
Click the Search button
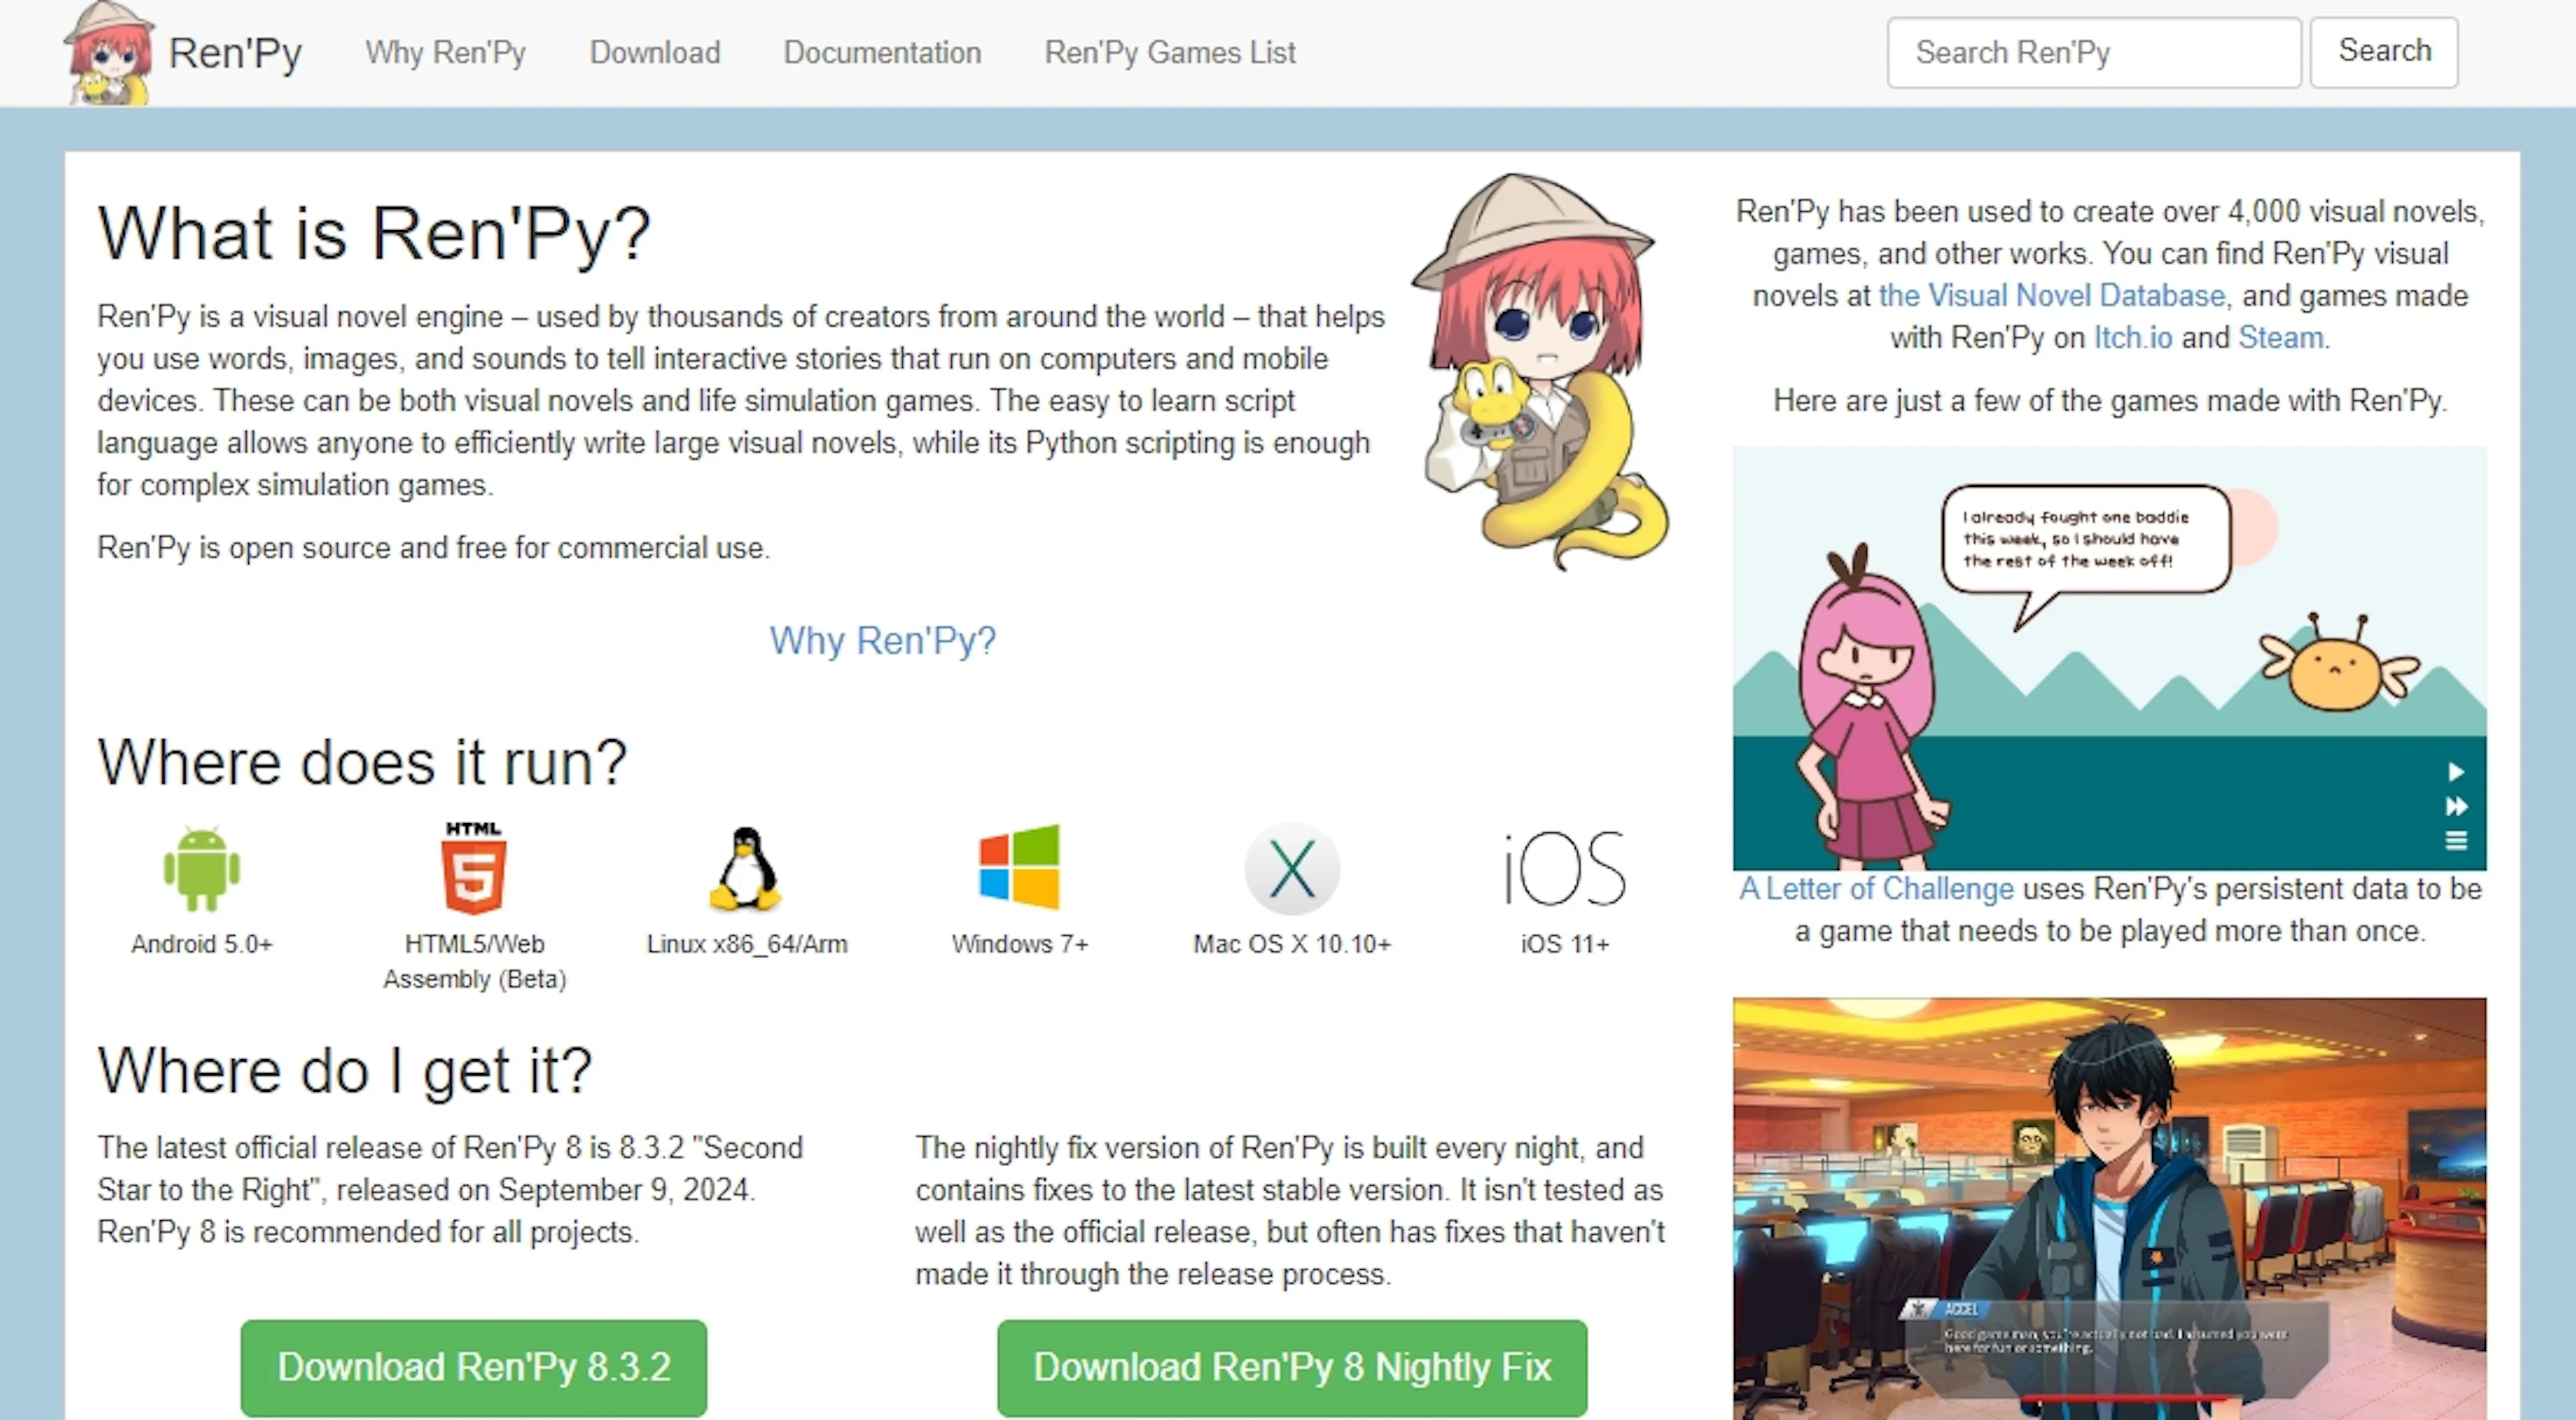(x=2384, y=52)
